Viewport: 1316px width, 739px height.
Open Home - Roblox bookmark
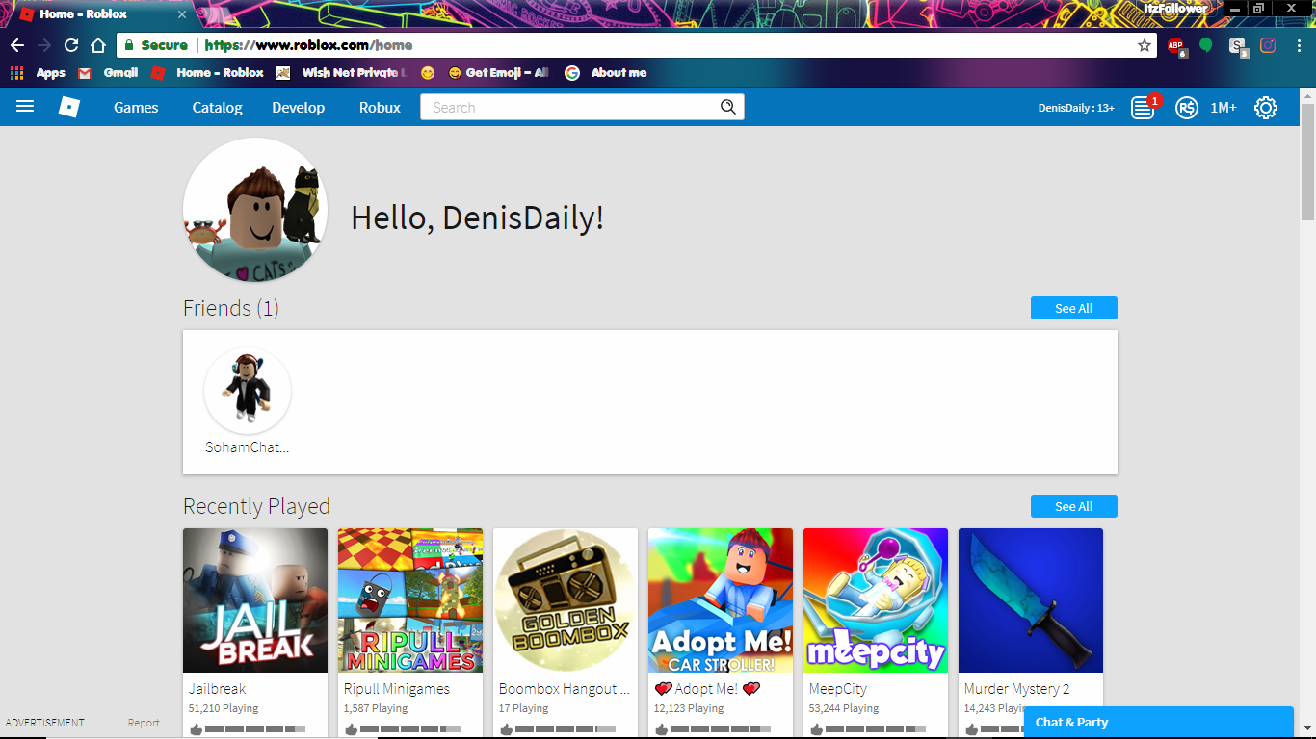click(x=207, y=72)
